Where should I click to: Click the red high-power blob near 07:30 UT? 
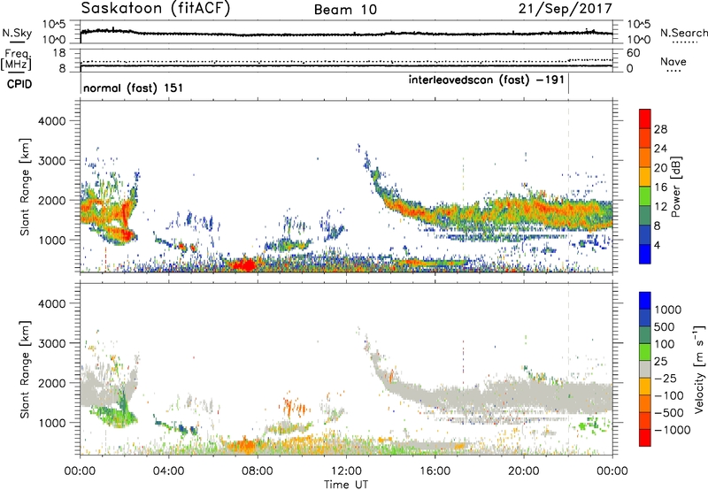point(244,264)
